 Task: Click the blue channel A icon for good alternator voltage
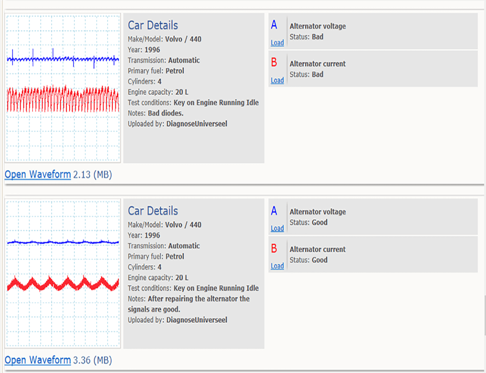point(274,211)
